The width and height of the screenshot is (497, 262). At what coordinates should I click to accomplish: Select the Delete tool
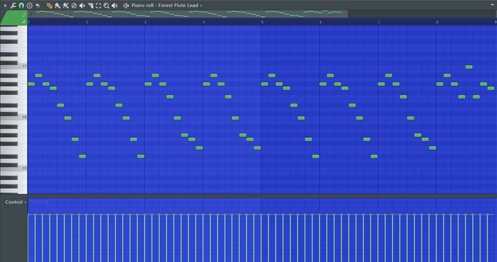click(74, 5)
